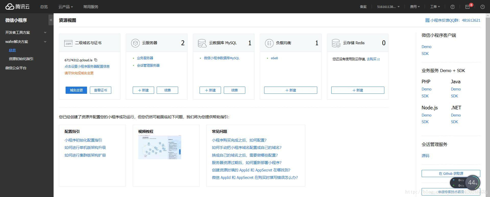Open the help question mark icon

tap(452, 7)
